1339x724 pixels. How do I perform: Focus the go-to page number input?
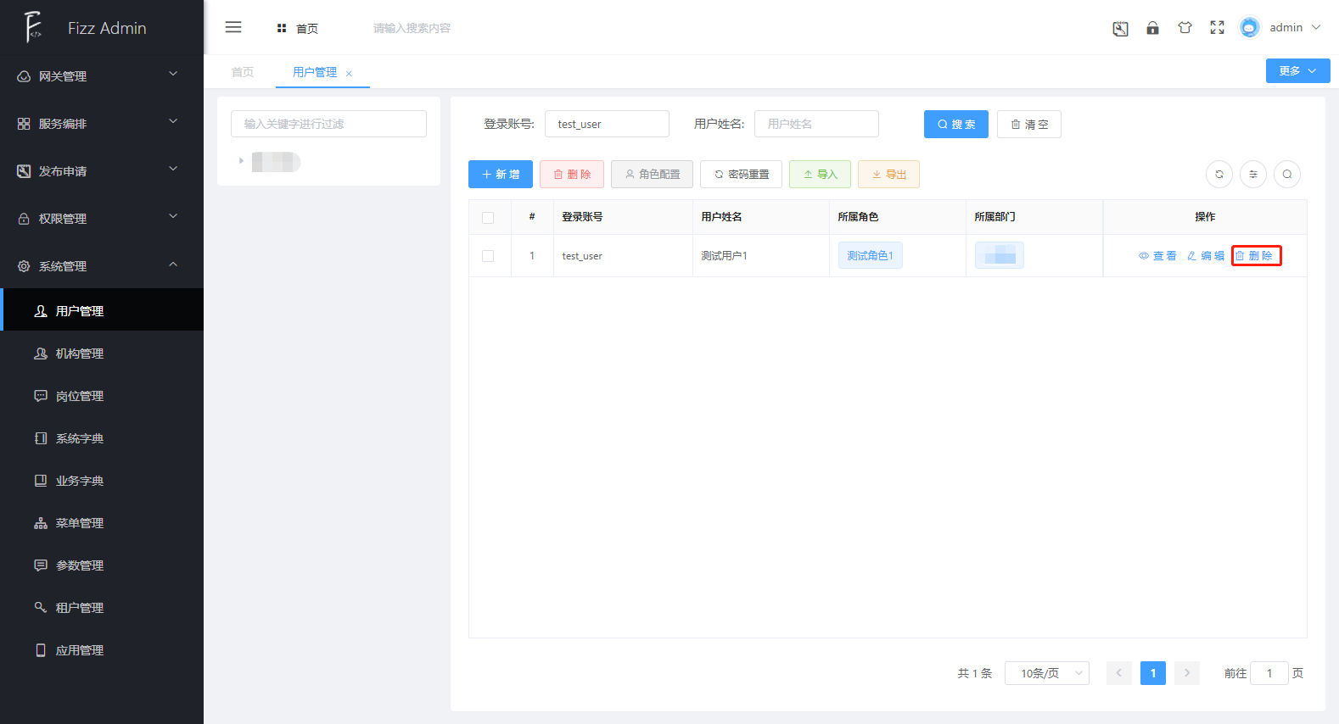coord(1269,673)
